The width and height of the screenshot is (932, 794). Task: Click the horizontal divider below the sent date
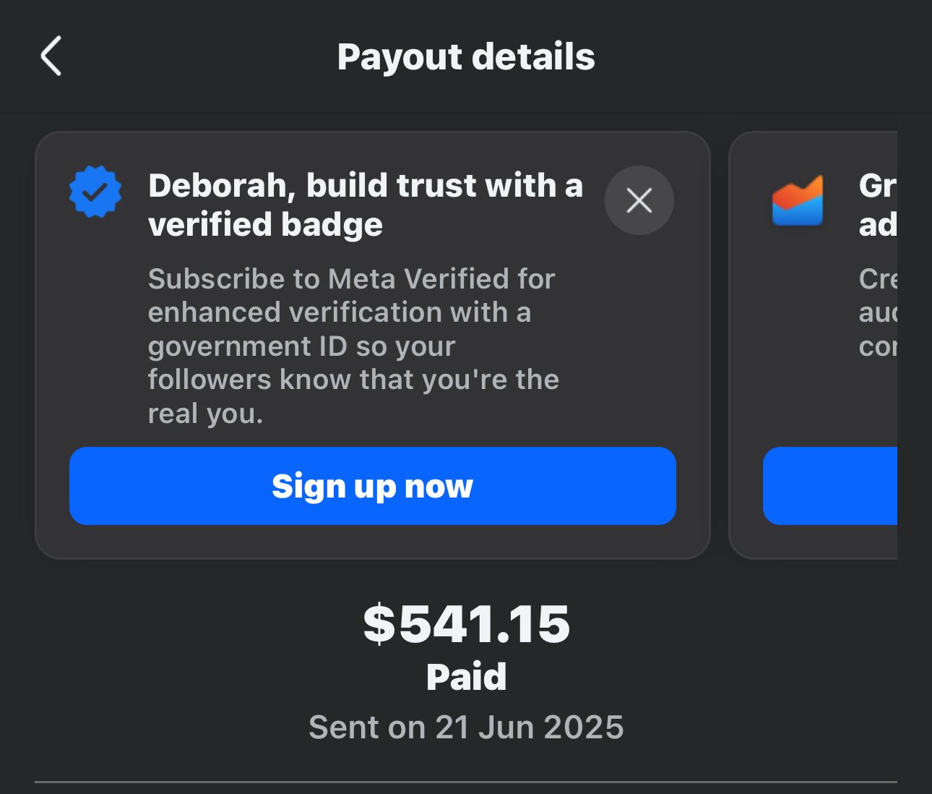pyautogui.click(x=466, y=782)
